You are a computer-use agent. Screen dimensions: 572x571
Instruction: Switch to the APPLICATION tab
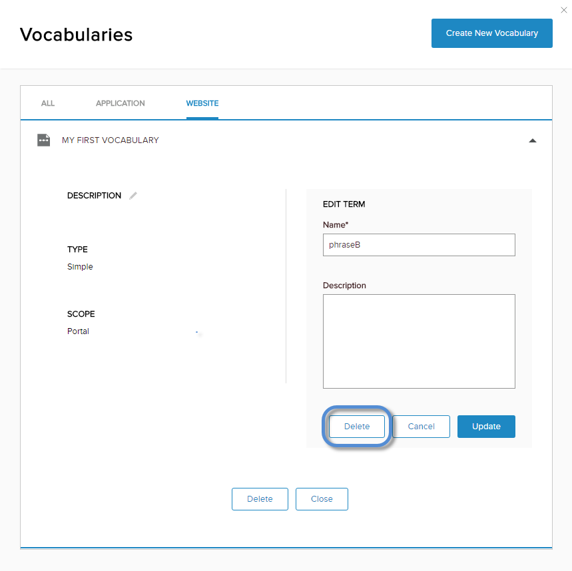pos(121,103)
